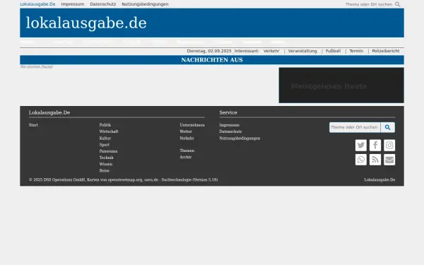Focus the footer 'Thema oder Ort suchen' field

click(355, 127)
